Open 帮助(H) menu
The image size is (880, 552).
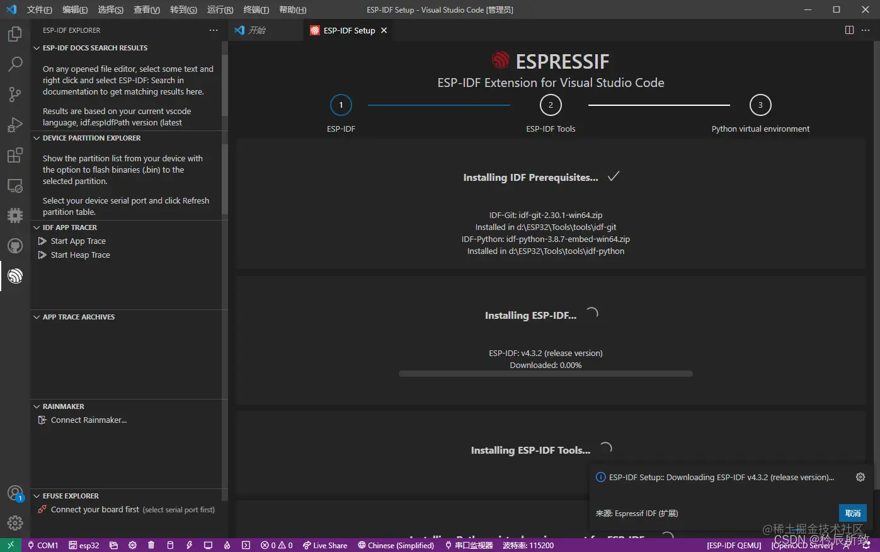pyautogui.click(x=292, y=9)
